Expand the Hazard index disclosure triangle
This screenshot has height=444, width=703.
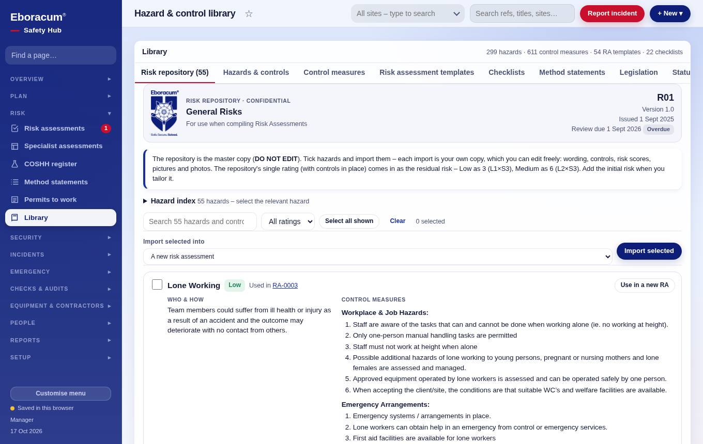point(145,201)
